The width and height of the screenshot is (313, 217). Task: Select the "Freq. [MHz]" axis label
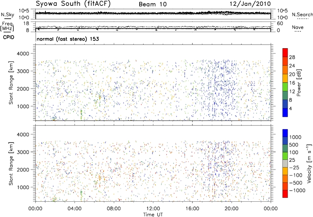coord(7,26)
